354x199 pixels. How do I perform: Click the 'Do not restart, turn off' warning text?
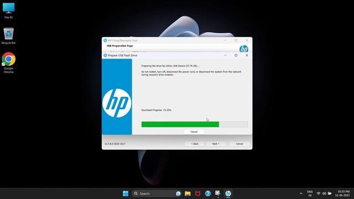click(191, 73)
